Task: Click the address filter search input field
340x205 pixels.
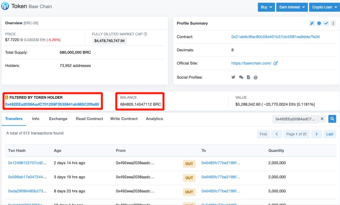Action: tap(295, 119)
